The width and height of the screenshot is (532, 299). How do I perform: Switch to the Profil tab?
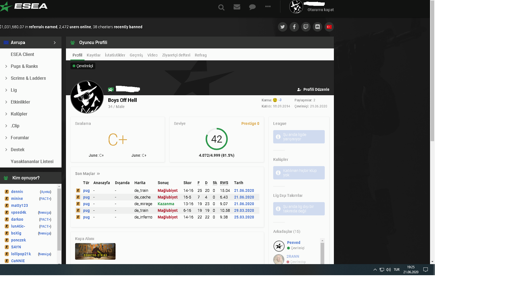(x=77, y=55)
